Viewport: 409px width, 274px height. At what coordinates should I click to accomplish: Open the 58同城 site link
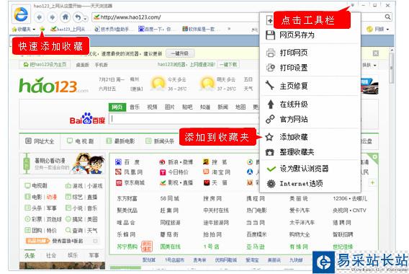pos(169,199)
